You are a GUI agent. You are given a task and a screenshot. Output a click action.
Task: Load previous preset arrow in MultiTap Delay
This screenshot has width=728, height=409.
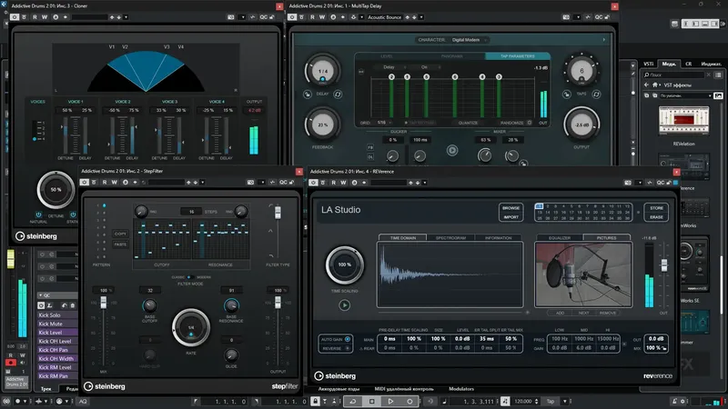coord(407,17)
